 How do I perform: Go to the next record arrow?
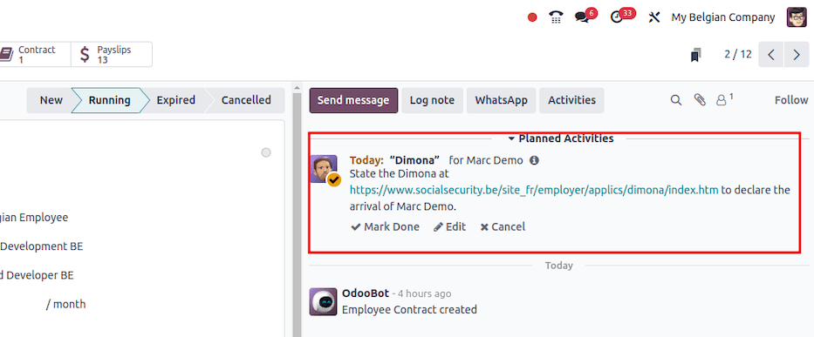(797, 55)
